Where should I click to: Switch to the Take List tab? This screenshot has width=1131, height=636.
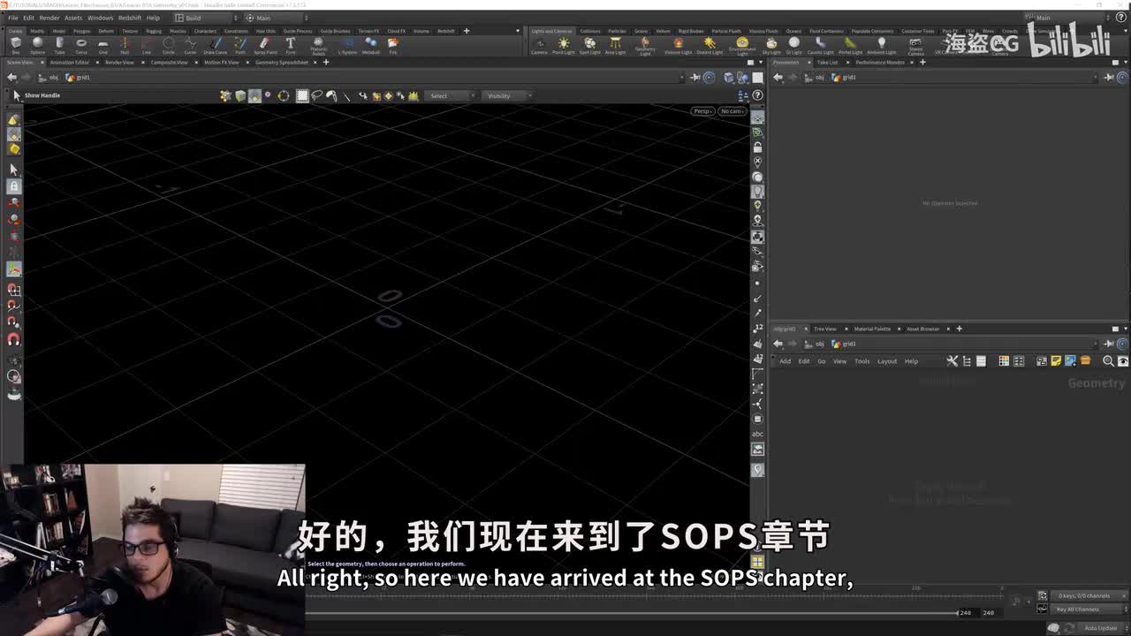[x=827, y=63]
